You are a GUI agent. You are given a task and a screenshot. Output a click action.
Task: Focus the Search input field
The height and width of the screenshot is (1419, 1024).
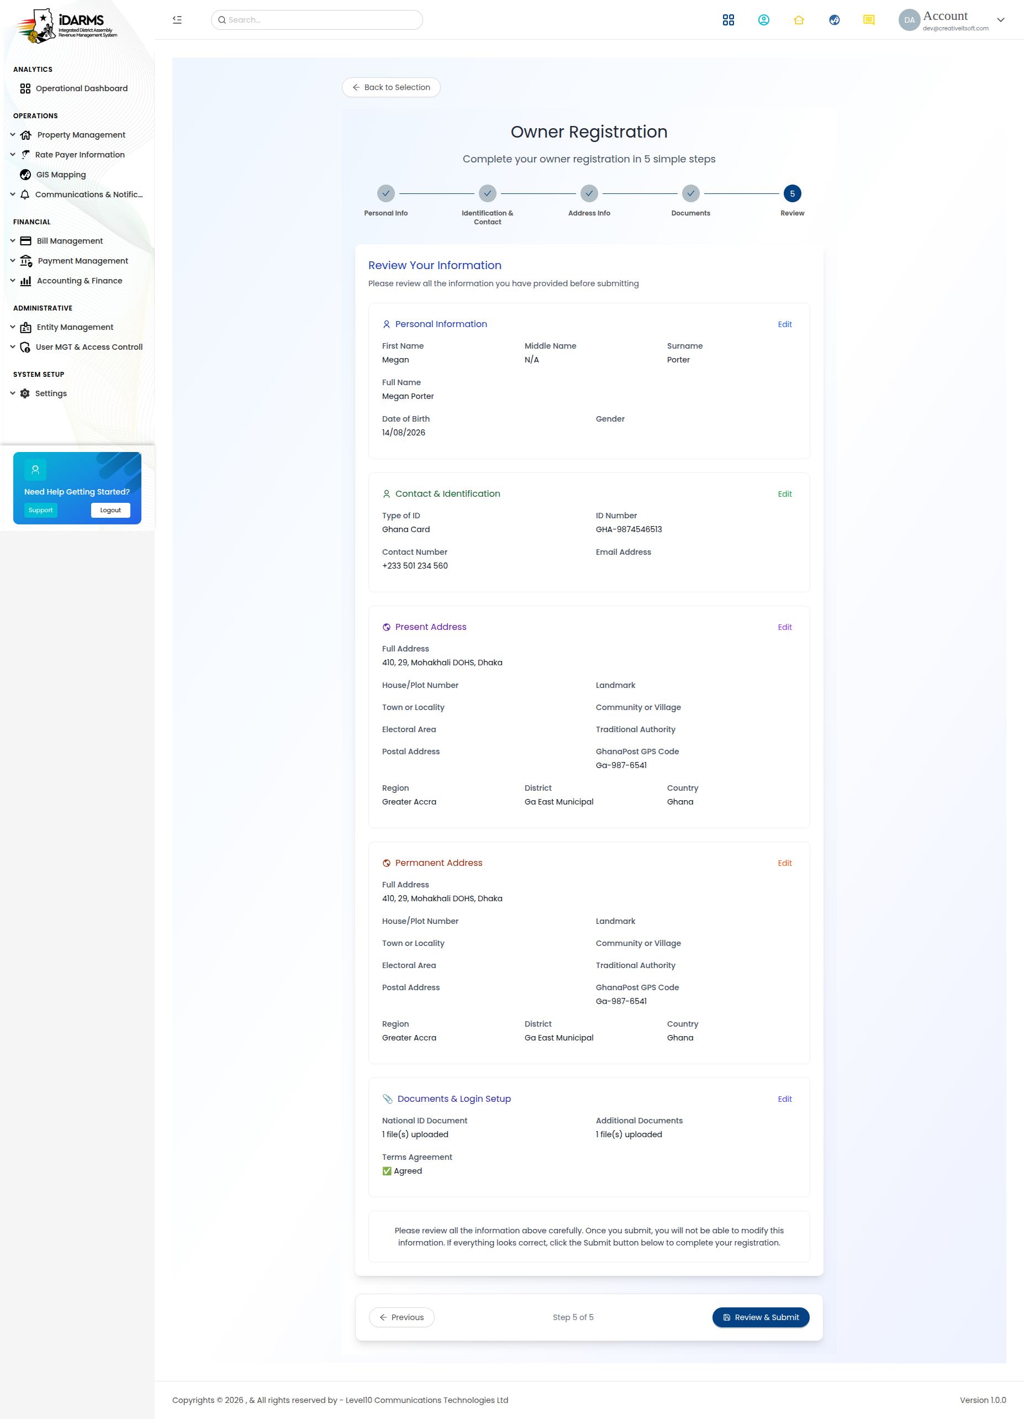316,20
